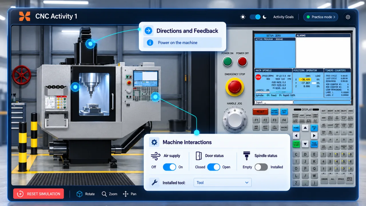Click the red STOP indicator in Main Spindle
Screen dimensions: 366x206
tap(258, 77)
